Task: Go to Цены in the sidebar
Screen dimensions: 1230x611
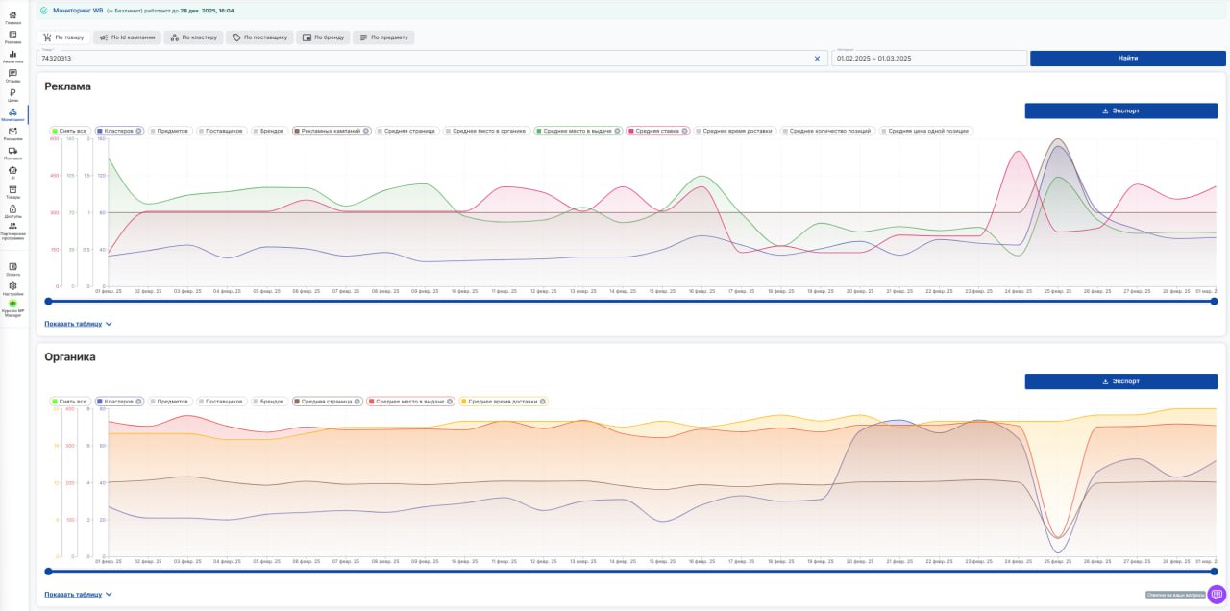Action: [12, 94]
